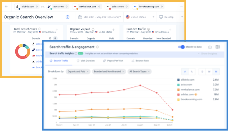229x131 pixels.
Task: Add Total search visits widget with plus
Action: point(57,30)
